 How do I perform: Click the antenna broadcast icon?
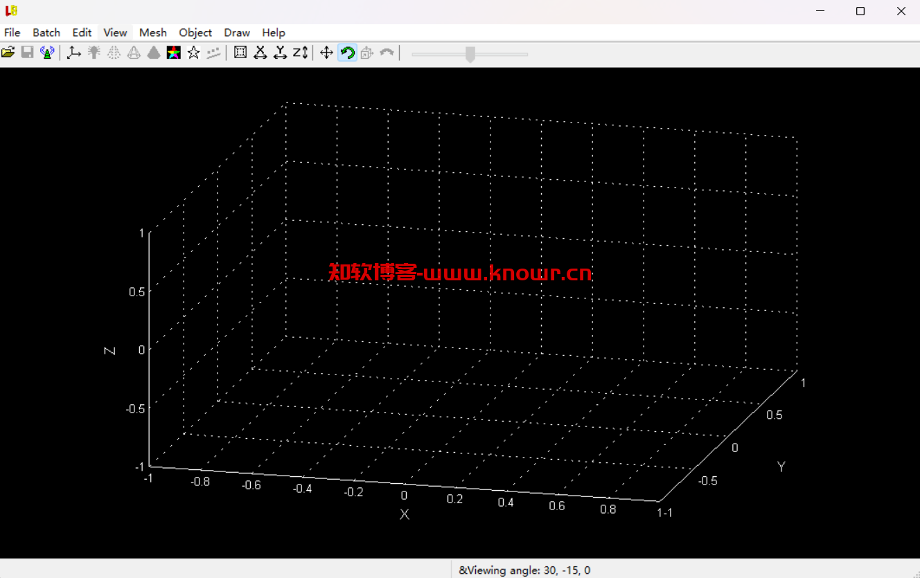(x=47, y=53)
